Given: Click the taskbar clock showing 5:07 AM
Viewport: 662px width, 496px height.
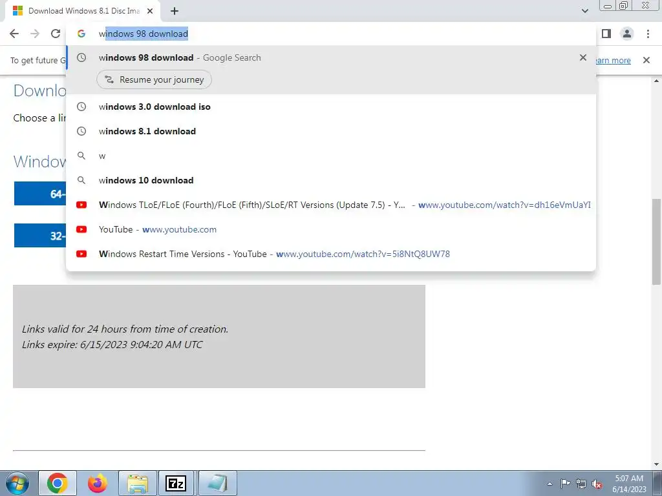Looking at the screenshot, I should 629,484.
